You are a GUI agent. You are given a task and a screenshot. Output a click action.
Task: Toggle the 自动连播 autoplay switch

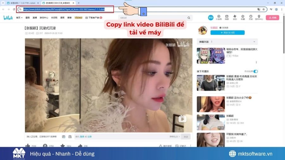[256, 71]
